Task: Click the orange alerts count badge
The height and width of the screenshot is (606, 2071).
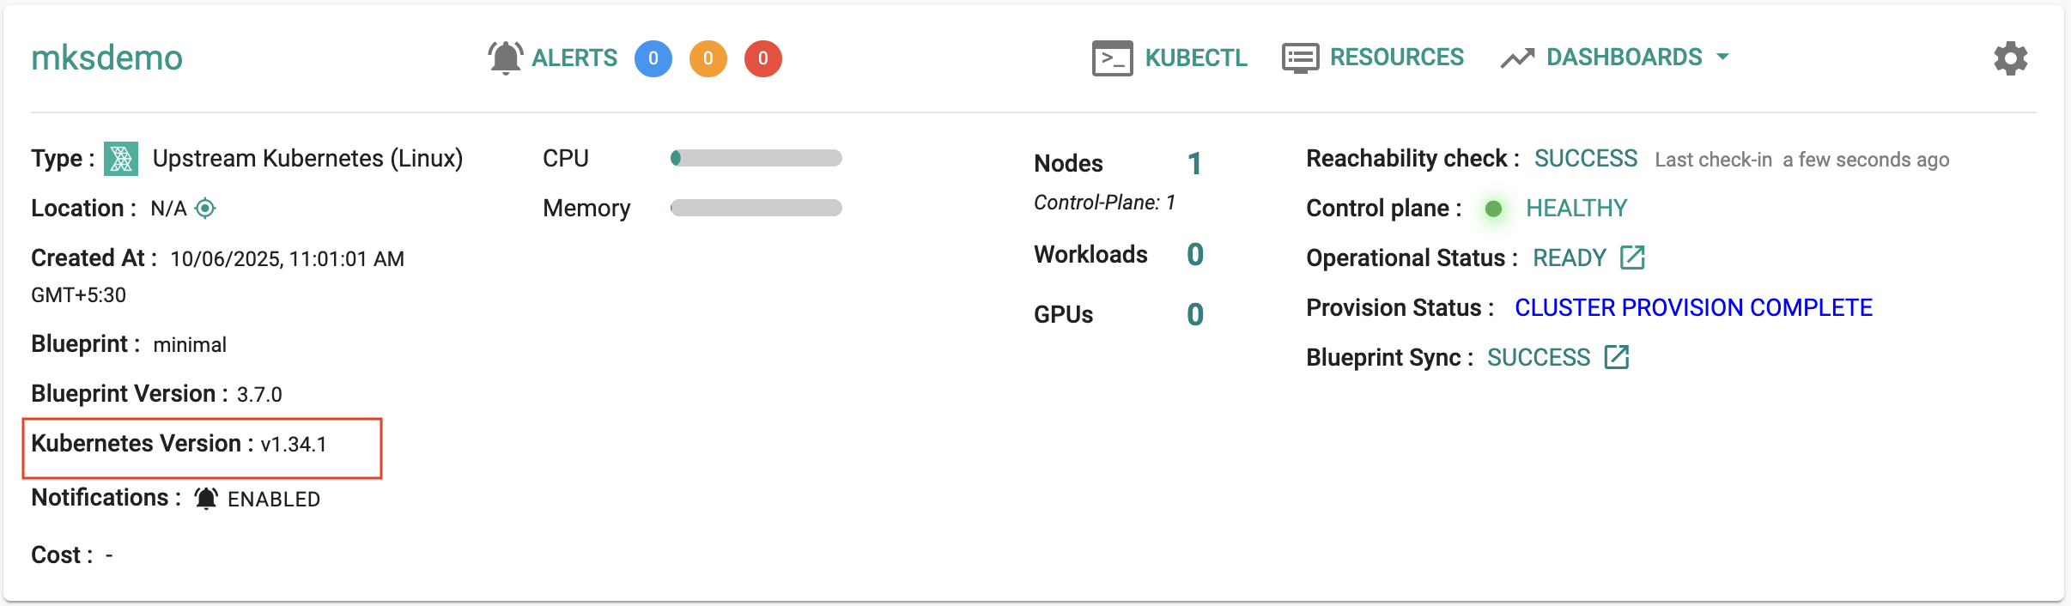Action: (708, 58)
